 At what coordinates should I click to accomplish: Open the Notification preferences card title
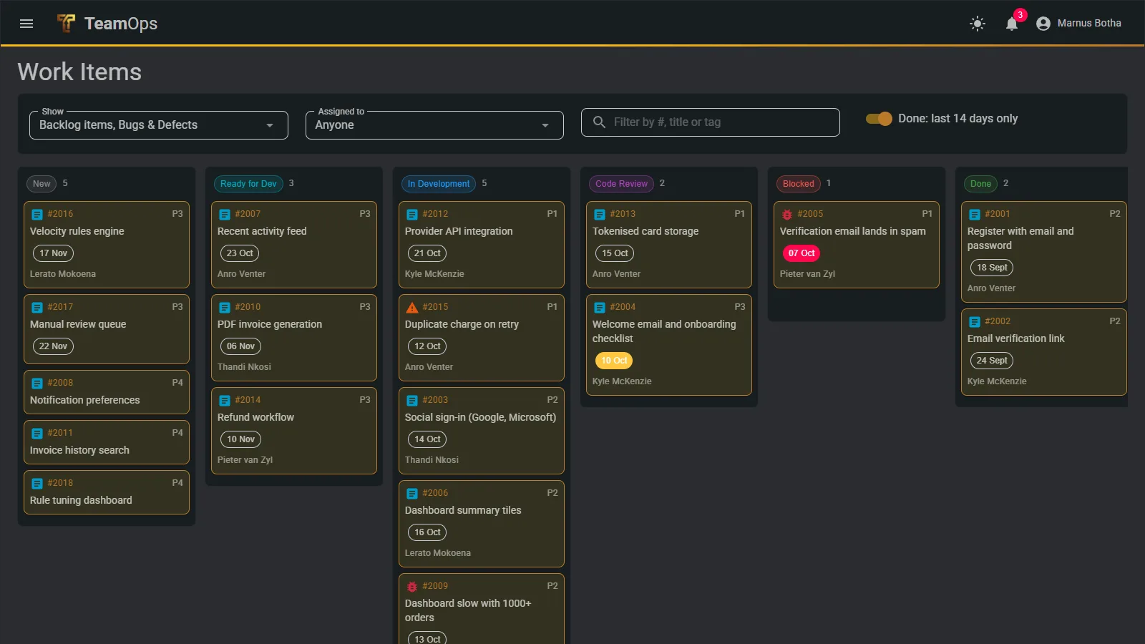85,401
